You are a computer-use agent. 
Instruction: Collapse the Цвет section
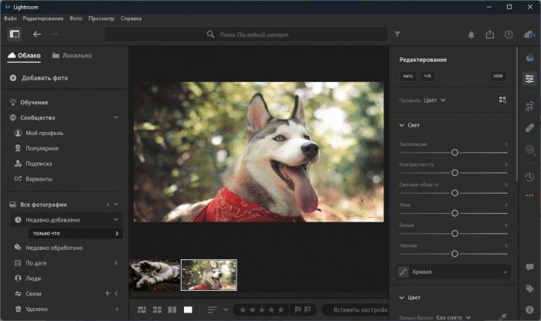tap(402, 297)
